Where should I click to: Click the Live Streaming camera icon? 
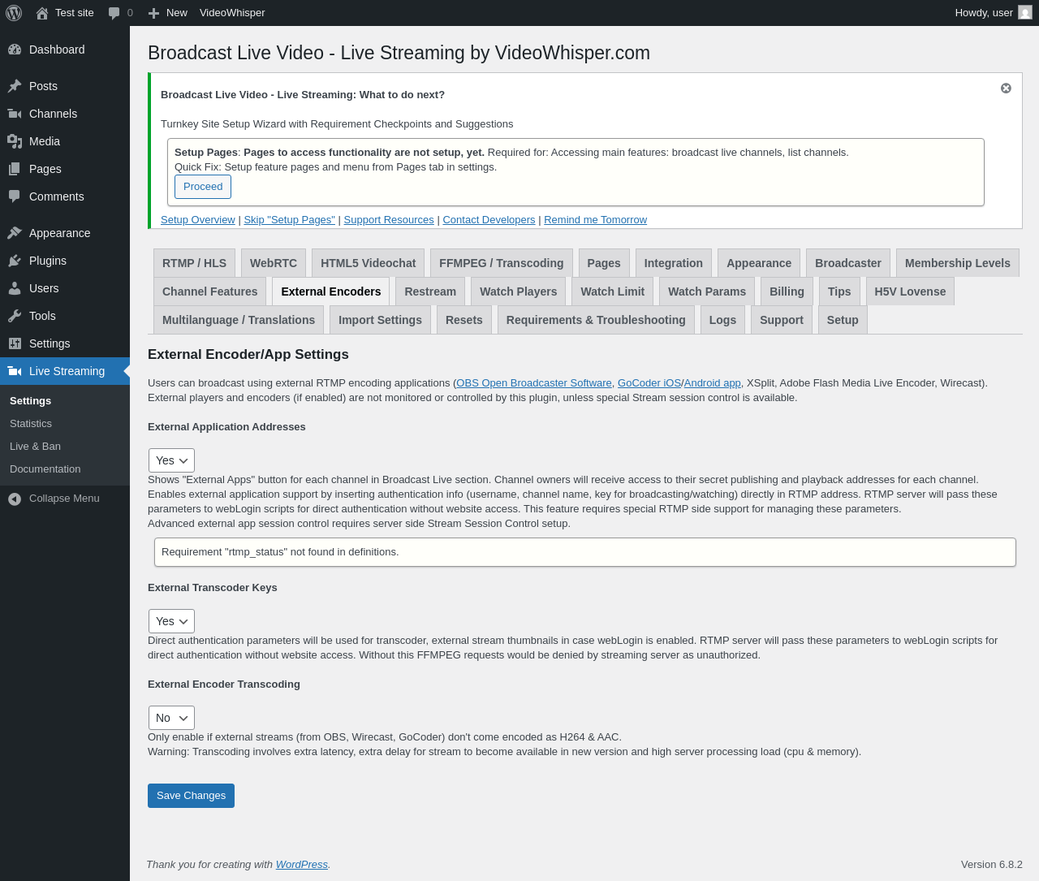coord(15,371)
